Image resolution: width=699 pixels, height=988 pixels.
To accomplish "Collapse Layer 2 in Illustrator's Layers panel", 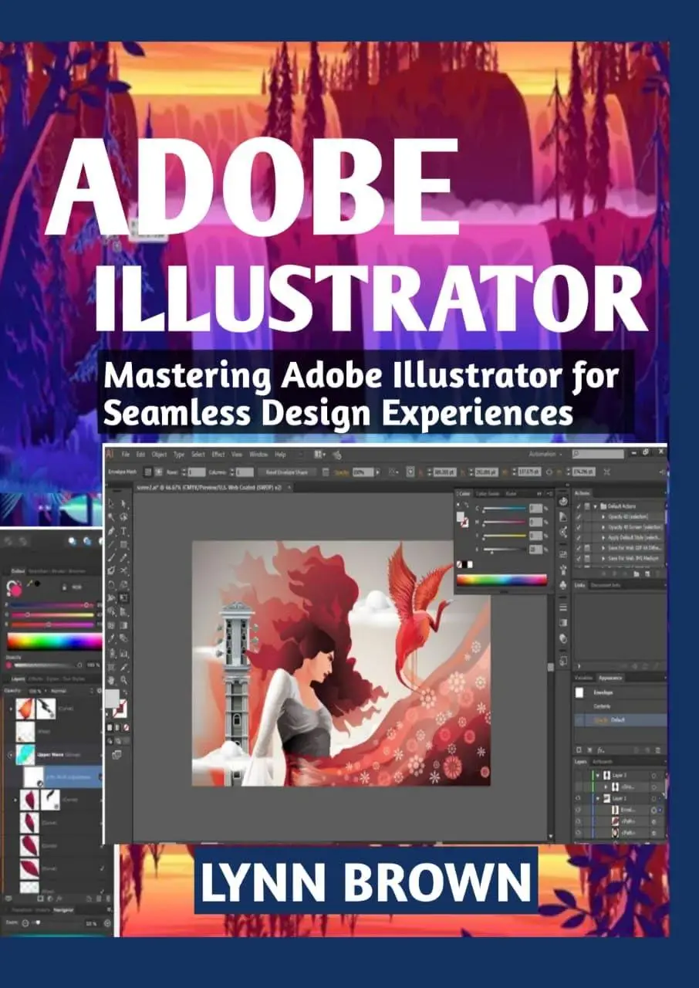I will [x=598, y=774].
